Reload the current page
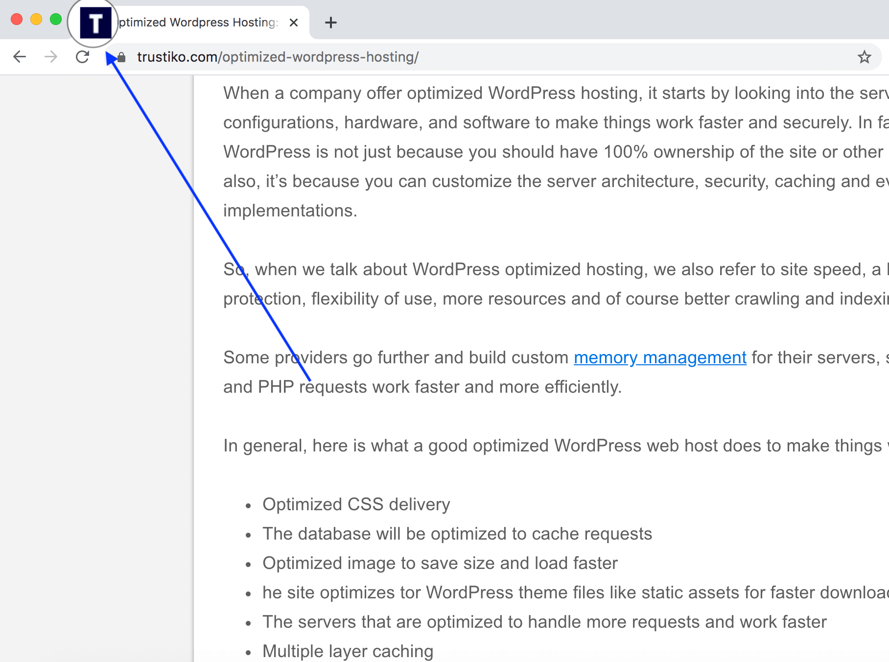Screen dimensions: 889x662 coord(82,57)
